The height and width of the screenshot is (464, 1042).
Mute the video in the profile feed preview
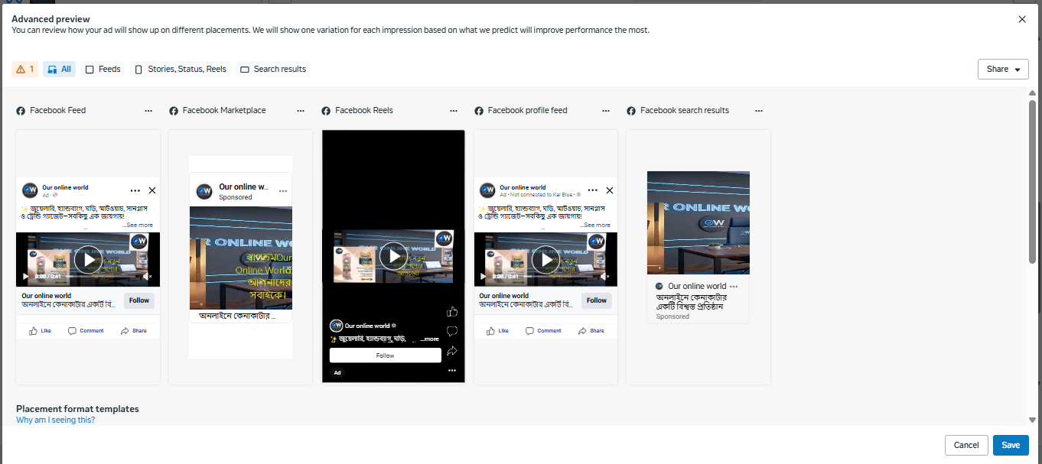tap(605, 276)
